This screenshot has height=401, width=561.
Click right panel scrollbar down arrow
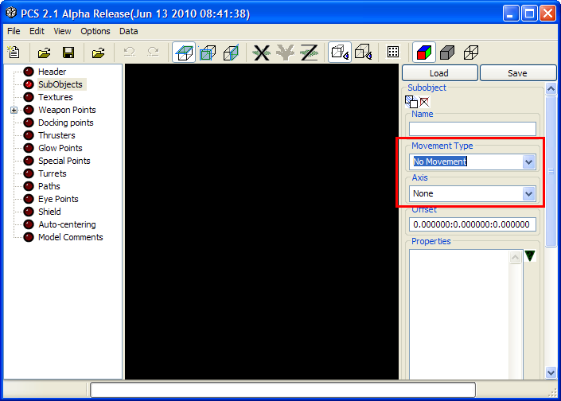click(551, 372)
